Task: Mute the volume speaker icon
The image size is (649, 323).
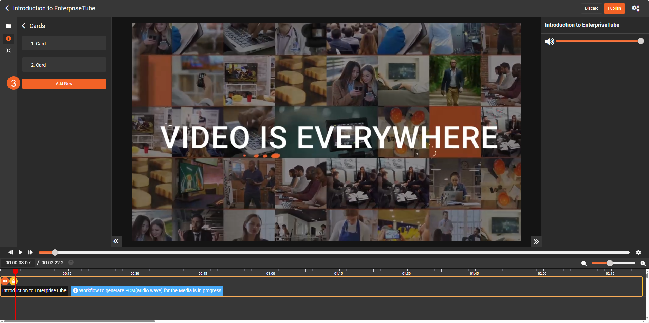Action: (x=549, y=41)
